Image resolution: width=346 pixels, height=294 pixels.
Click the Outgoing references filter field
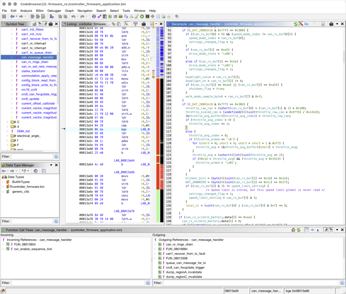251,283
